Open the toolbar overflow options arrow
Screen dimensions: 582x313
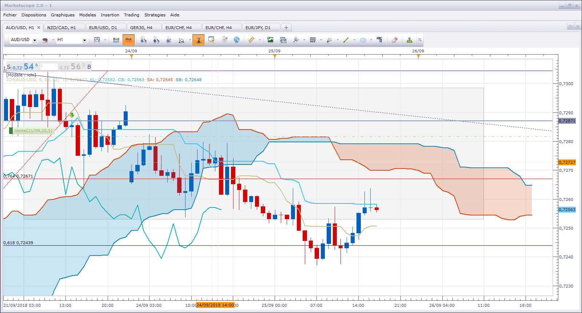(x=420, y=40)
